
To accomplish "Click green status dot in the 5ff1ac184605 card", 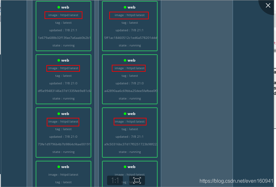I will click(x=125, y=7).
